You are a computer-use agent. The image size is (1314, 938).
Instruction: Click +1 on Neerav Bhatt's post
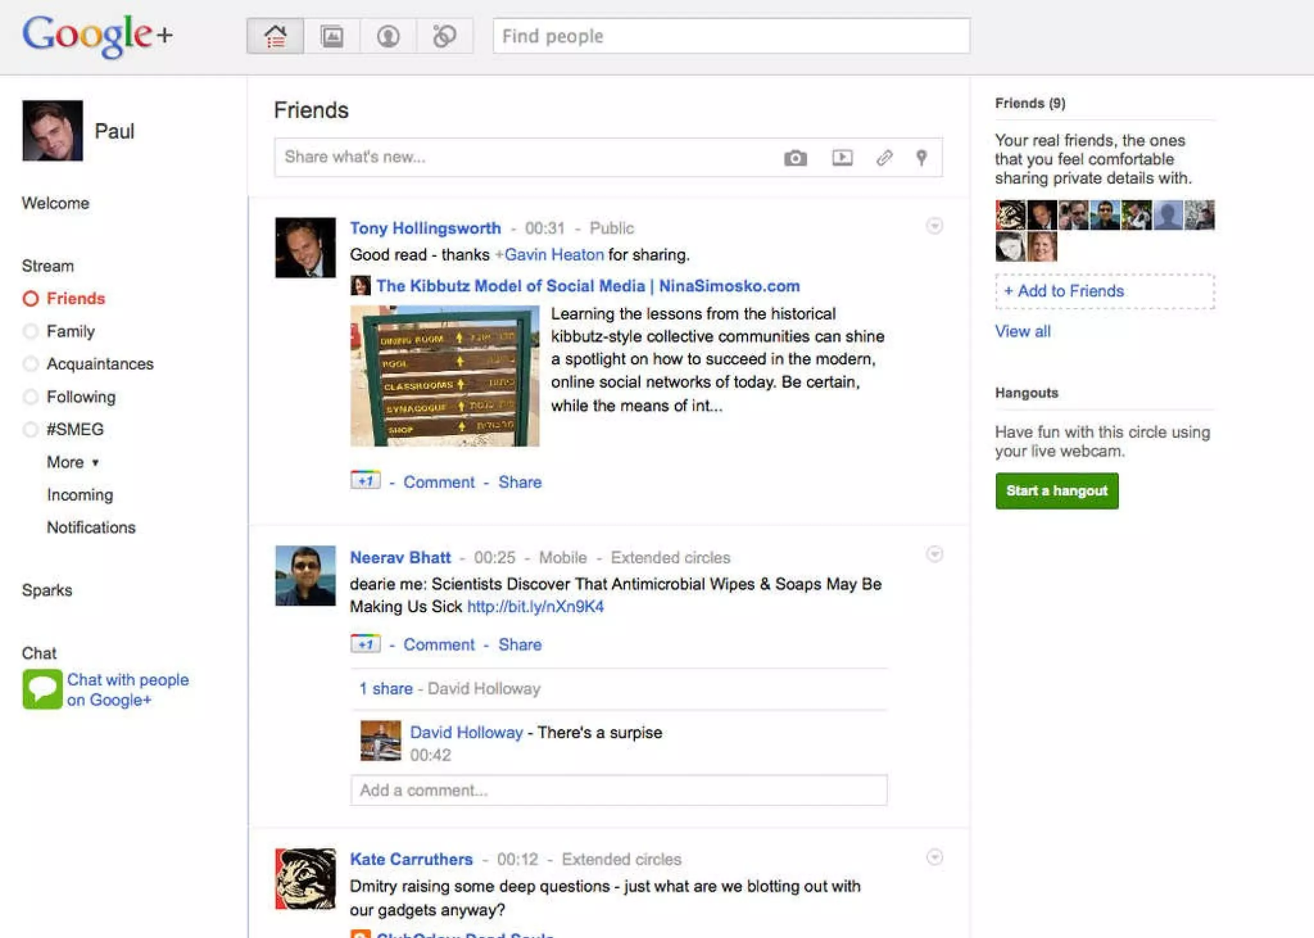[366, 643]
